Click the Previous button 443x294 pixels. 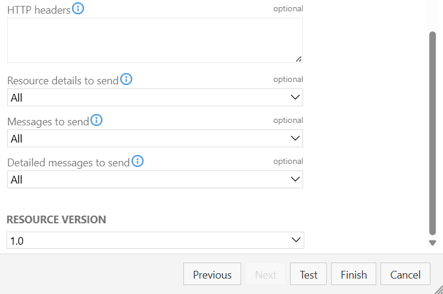(x=212, y=275)
